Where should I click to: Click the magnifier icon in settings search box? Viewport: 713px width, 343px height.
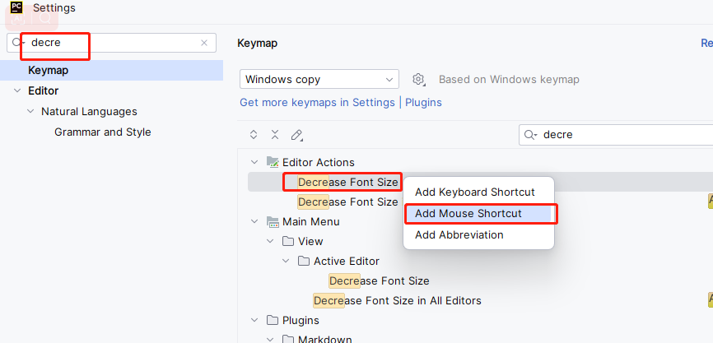(x=18, y=43)
